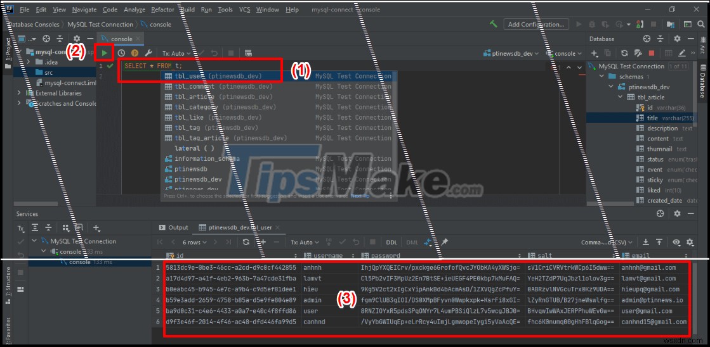Toggle the Database tool window stripe
The width and height of the screenshot is (710, 347).
pyautogui.click(x=703, y=81)
